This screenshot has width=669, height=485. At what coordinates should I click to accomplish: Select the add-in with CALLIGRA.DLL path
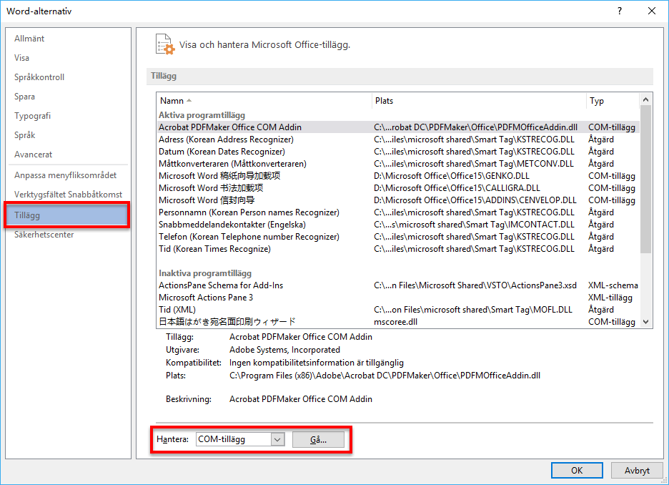398,188
